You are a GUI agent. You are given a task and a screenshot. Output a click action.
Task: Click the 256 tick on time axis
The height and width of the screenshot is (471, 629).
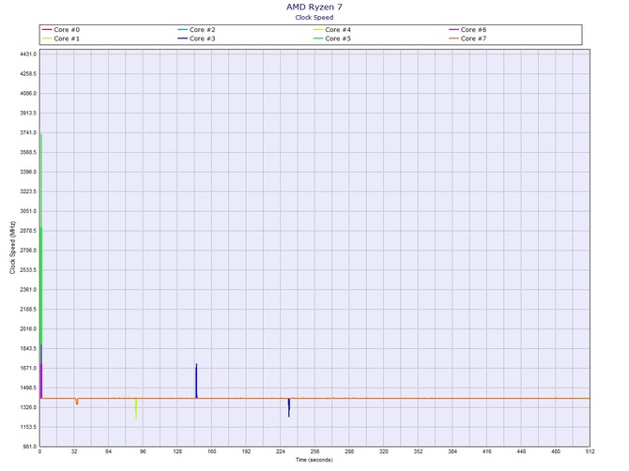[314, 451]
